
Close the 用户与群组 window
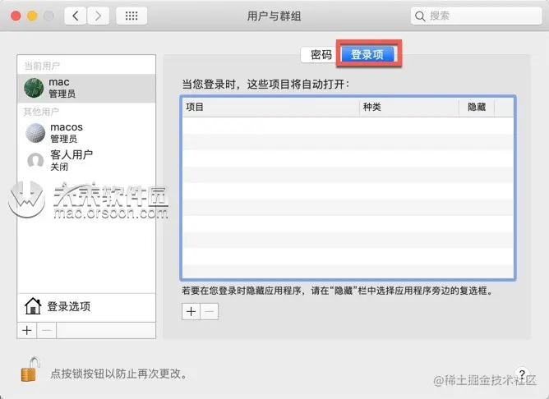coord(16,16)
